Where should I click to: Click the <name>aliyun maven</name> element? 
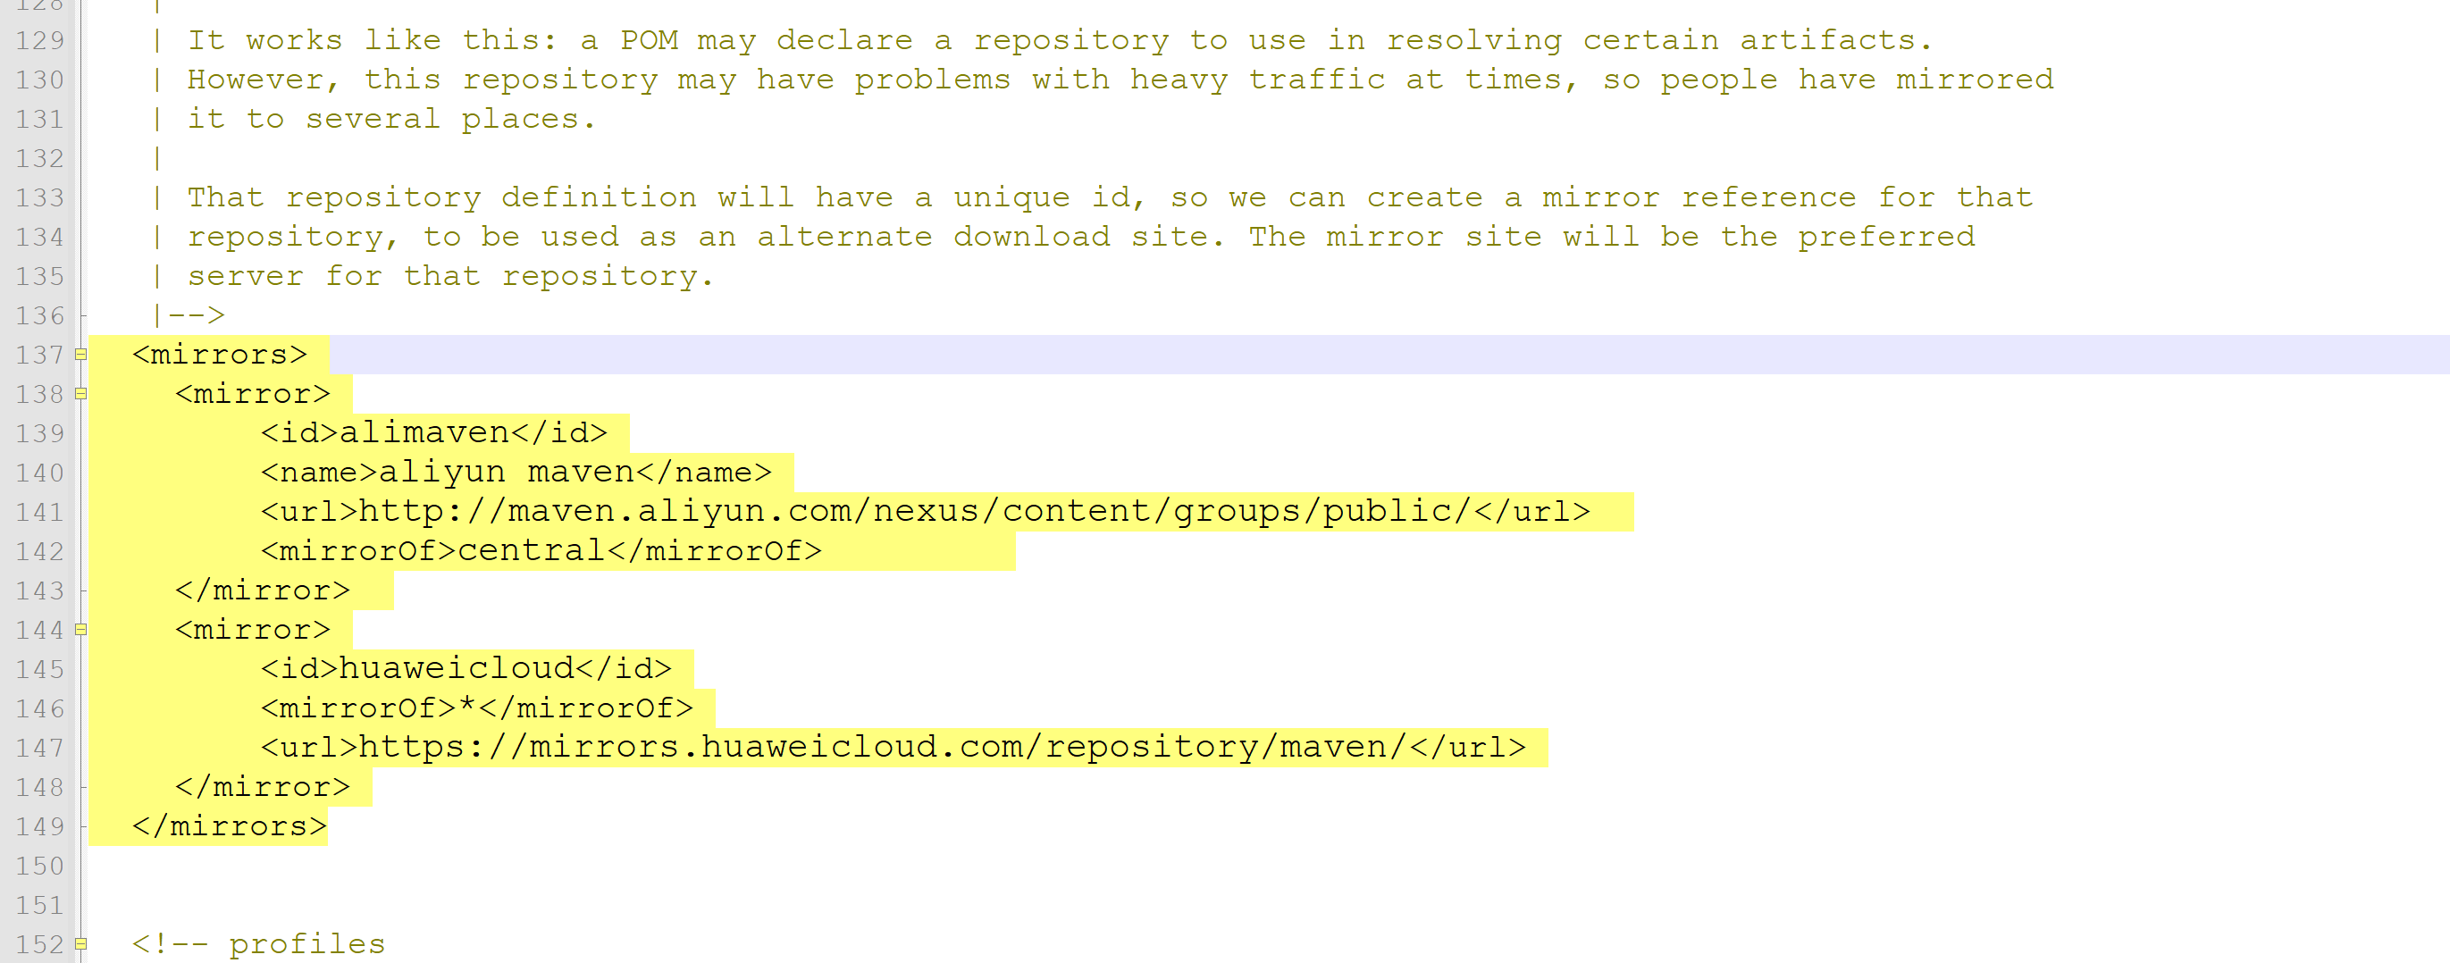pos(514,471)
